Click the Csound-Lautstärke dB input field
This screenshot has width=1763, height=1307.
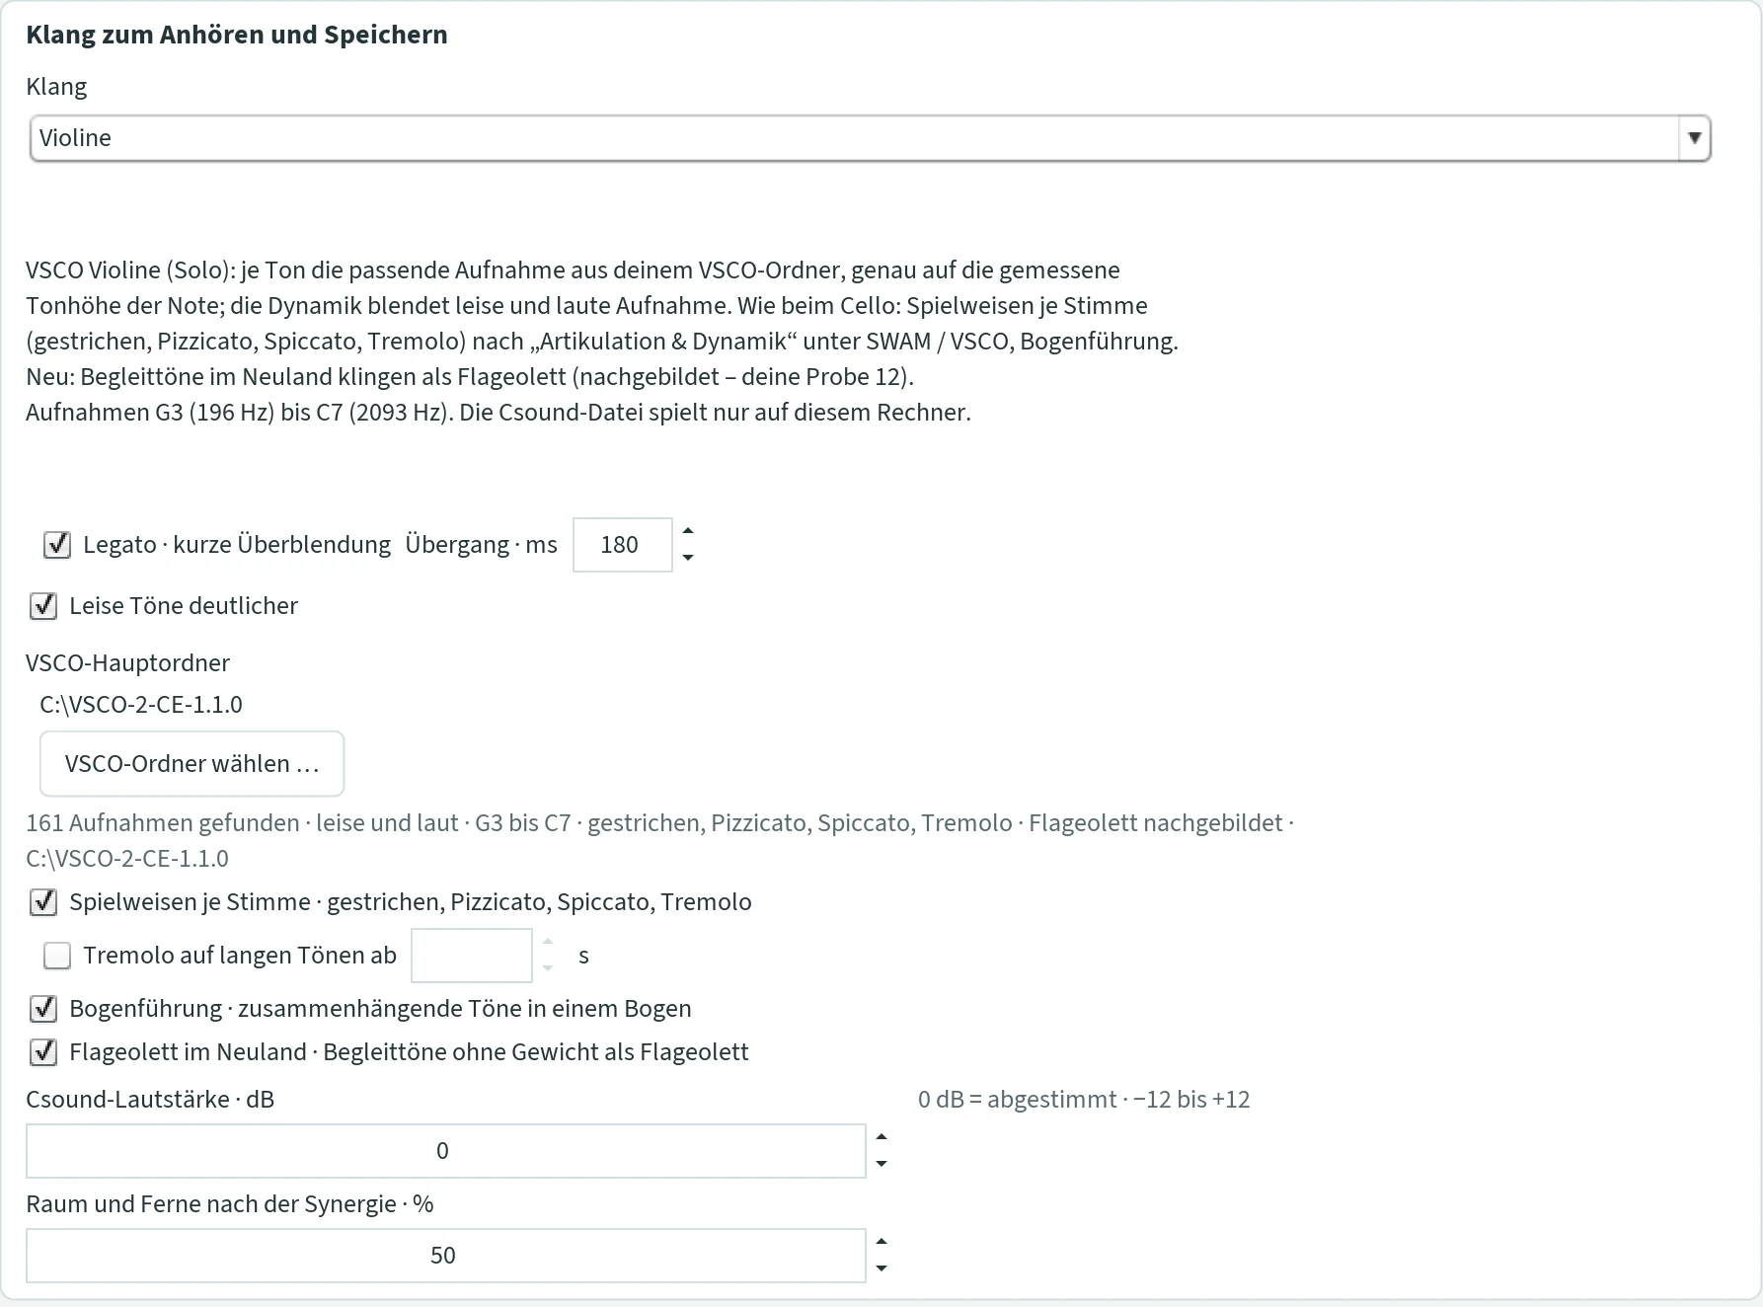446,1151
